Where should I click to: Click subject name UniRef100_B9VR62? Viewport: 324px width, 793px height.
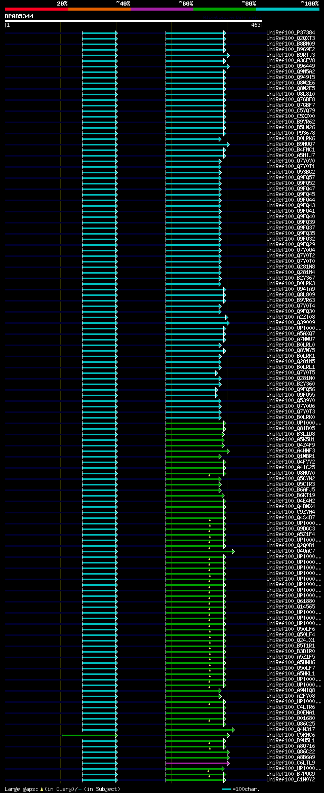tap(291, 122)
